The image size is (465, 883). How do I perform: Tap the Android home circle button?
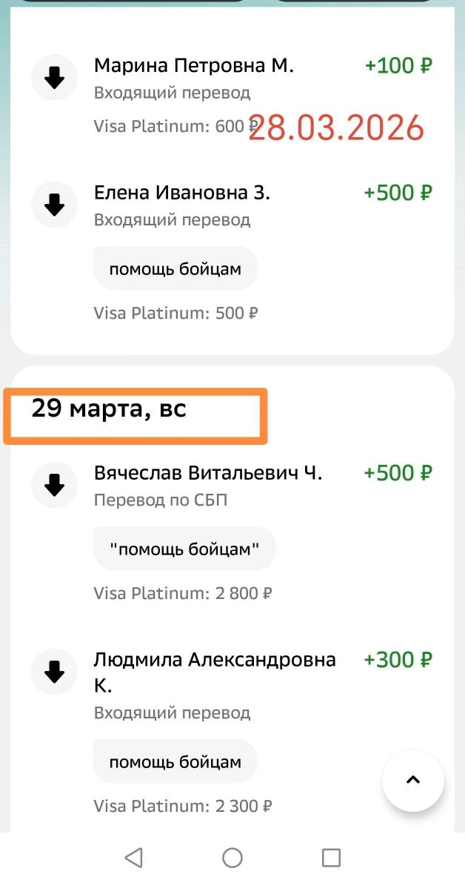point(232,858)
